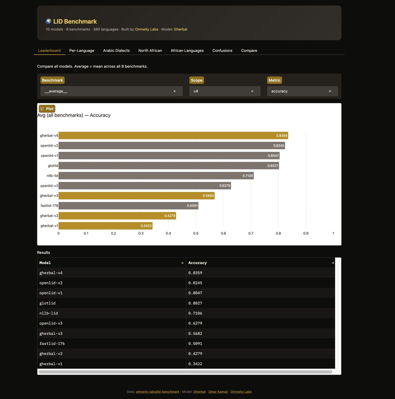Viewport: 395px width, 399px height.
Task: Click the openlid-v3 label on chart axis
Action: (x=49, y=186)
